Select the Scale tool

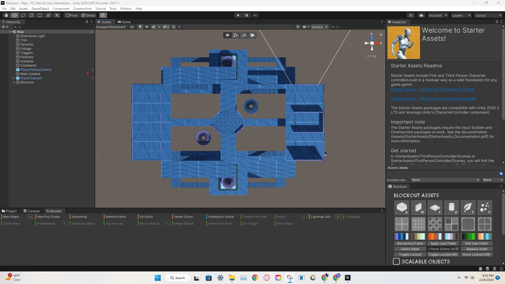[x=32, y=15]
